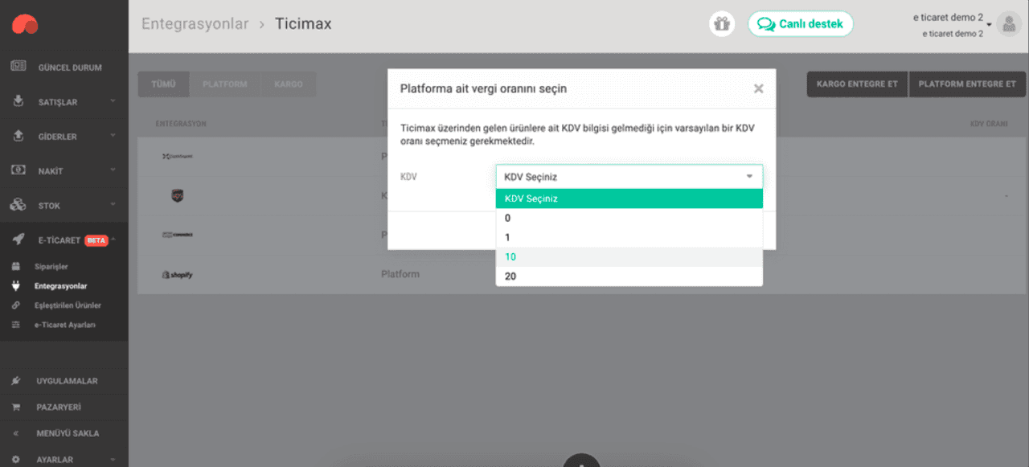Click the Menüyü Sakla label
Image resolution: width=1029 pixels, height=467 pixels.
click(68, 434)
